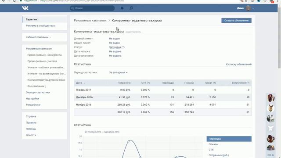Click Общий лимит value Не задан
This screenshot has width=281, height=158.
pyautogui.click(x=115, y=43)
